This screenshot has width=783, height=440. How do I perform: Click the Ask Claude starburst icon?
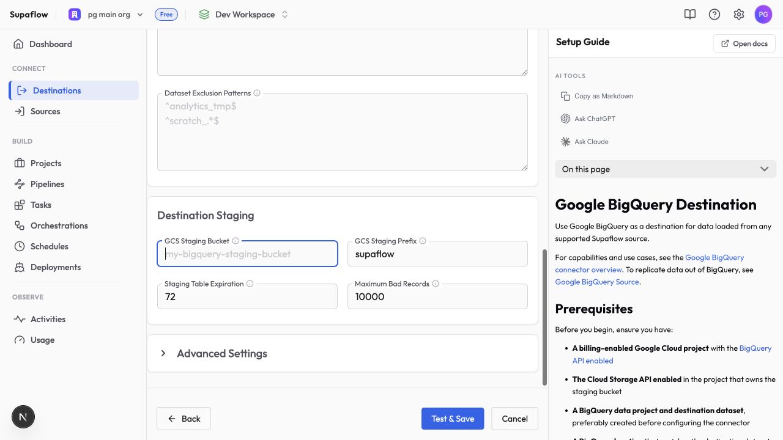click(565, 141)
